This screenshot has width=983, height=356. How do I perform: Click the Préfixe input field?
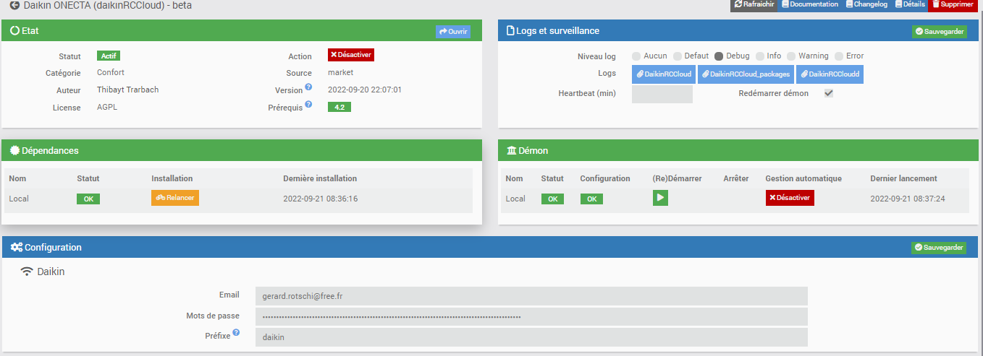click(x=531, y=337)
